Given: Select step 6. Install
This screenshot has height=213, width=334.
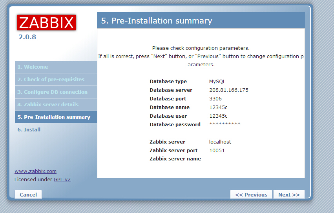Looking at the screenshot, I should 29,129.
